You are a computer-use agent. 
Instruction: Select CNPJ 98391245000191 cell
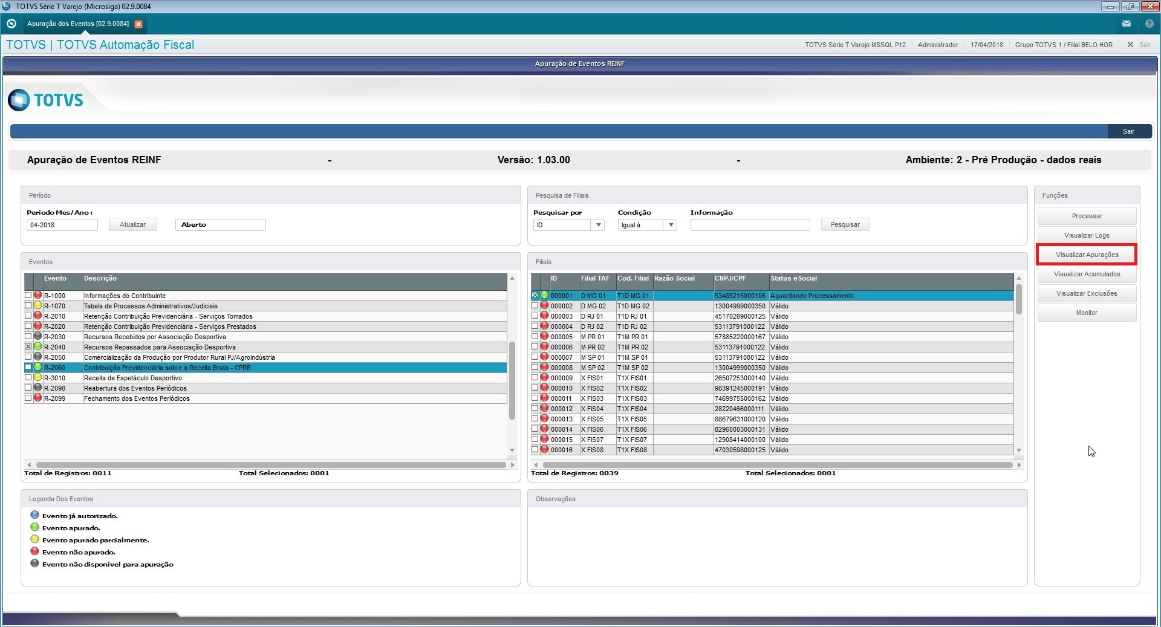coord(740,388)
